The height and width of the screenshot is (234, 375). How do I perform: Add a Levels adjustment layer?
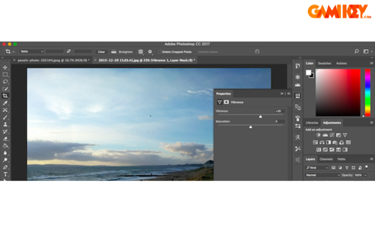[325, 135]
